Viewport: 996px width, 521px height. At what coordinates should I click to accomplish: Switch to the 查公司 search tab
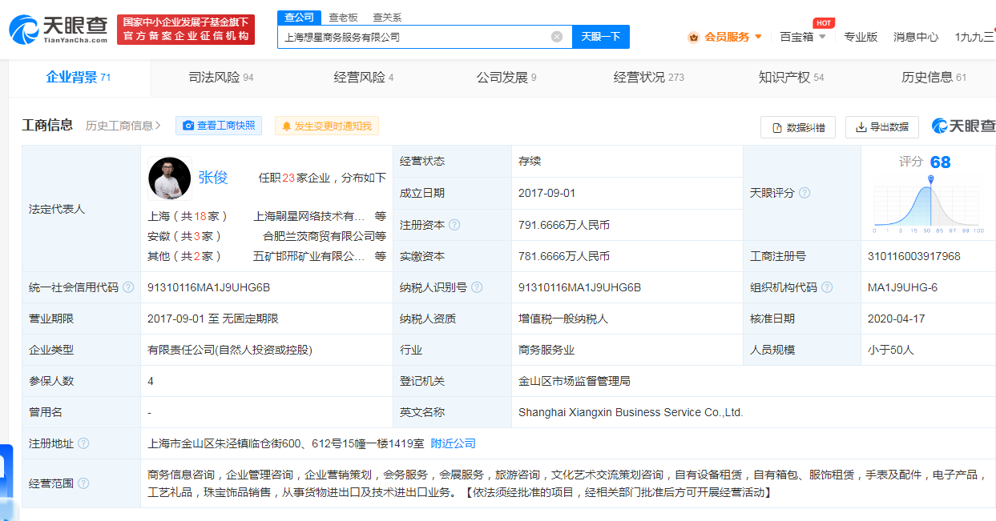coord(300,17)
